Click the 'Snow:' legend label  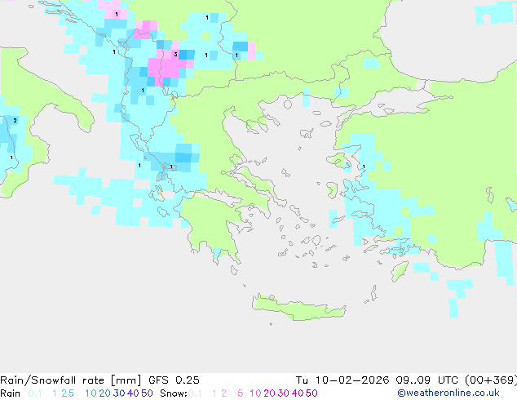click(x=174, y=393)
